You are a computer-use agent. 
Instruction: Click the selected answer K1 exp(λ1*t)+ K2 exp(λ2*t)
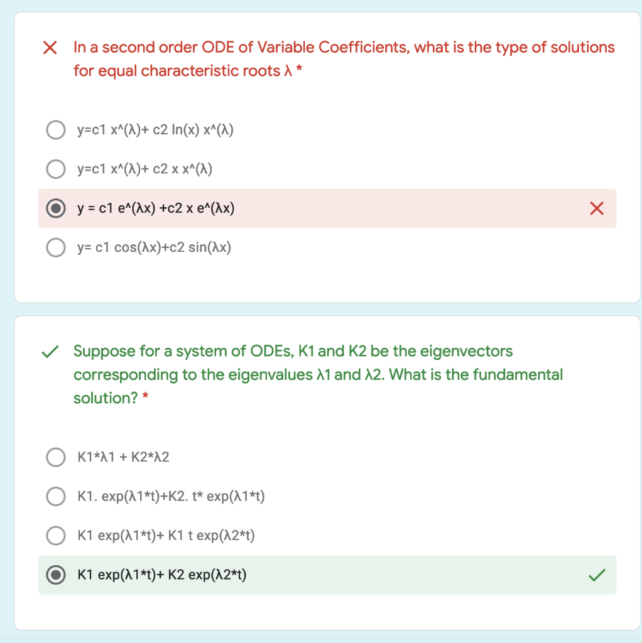click(162, 575)
